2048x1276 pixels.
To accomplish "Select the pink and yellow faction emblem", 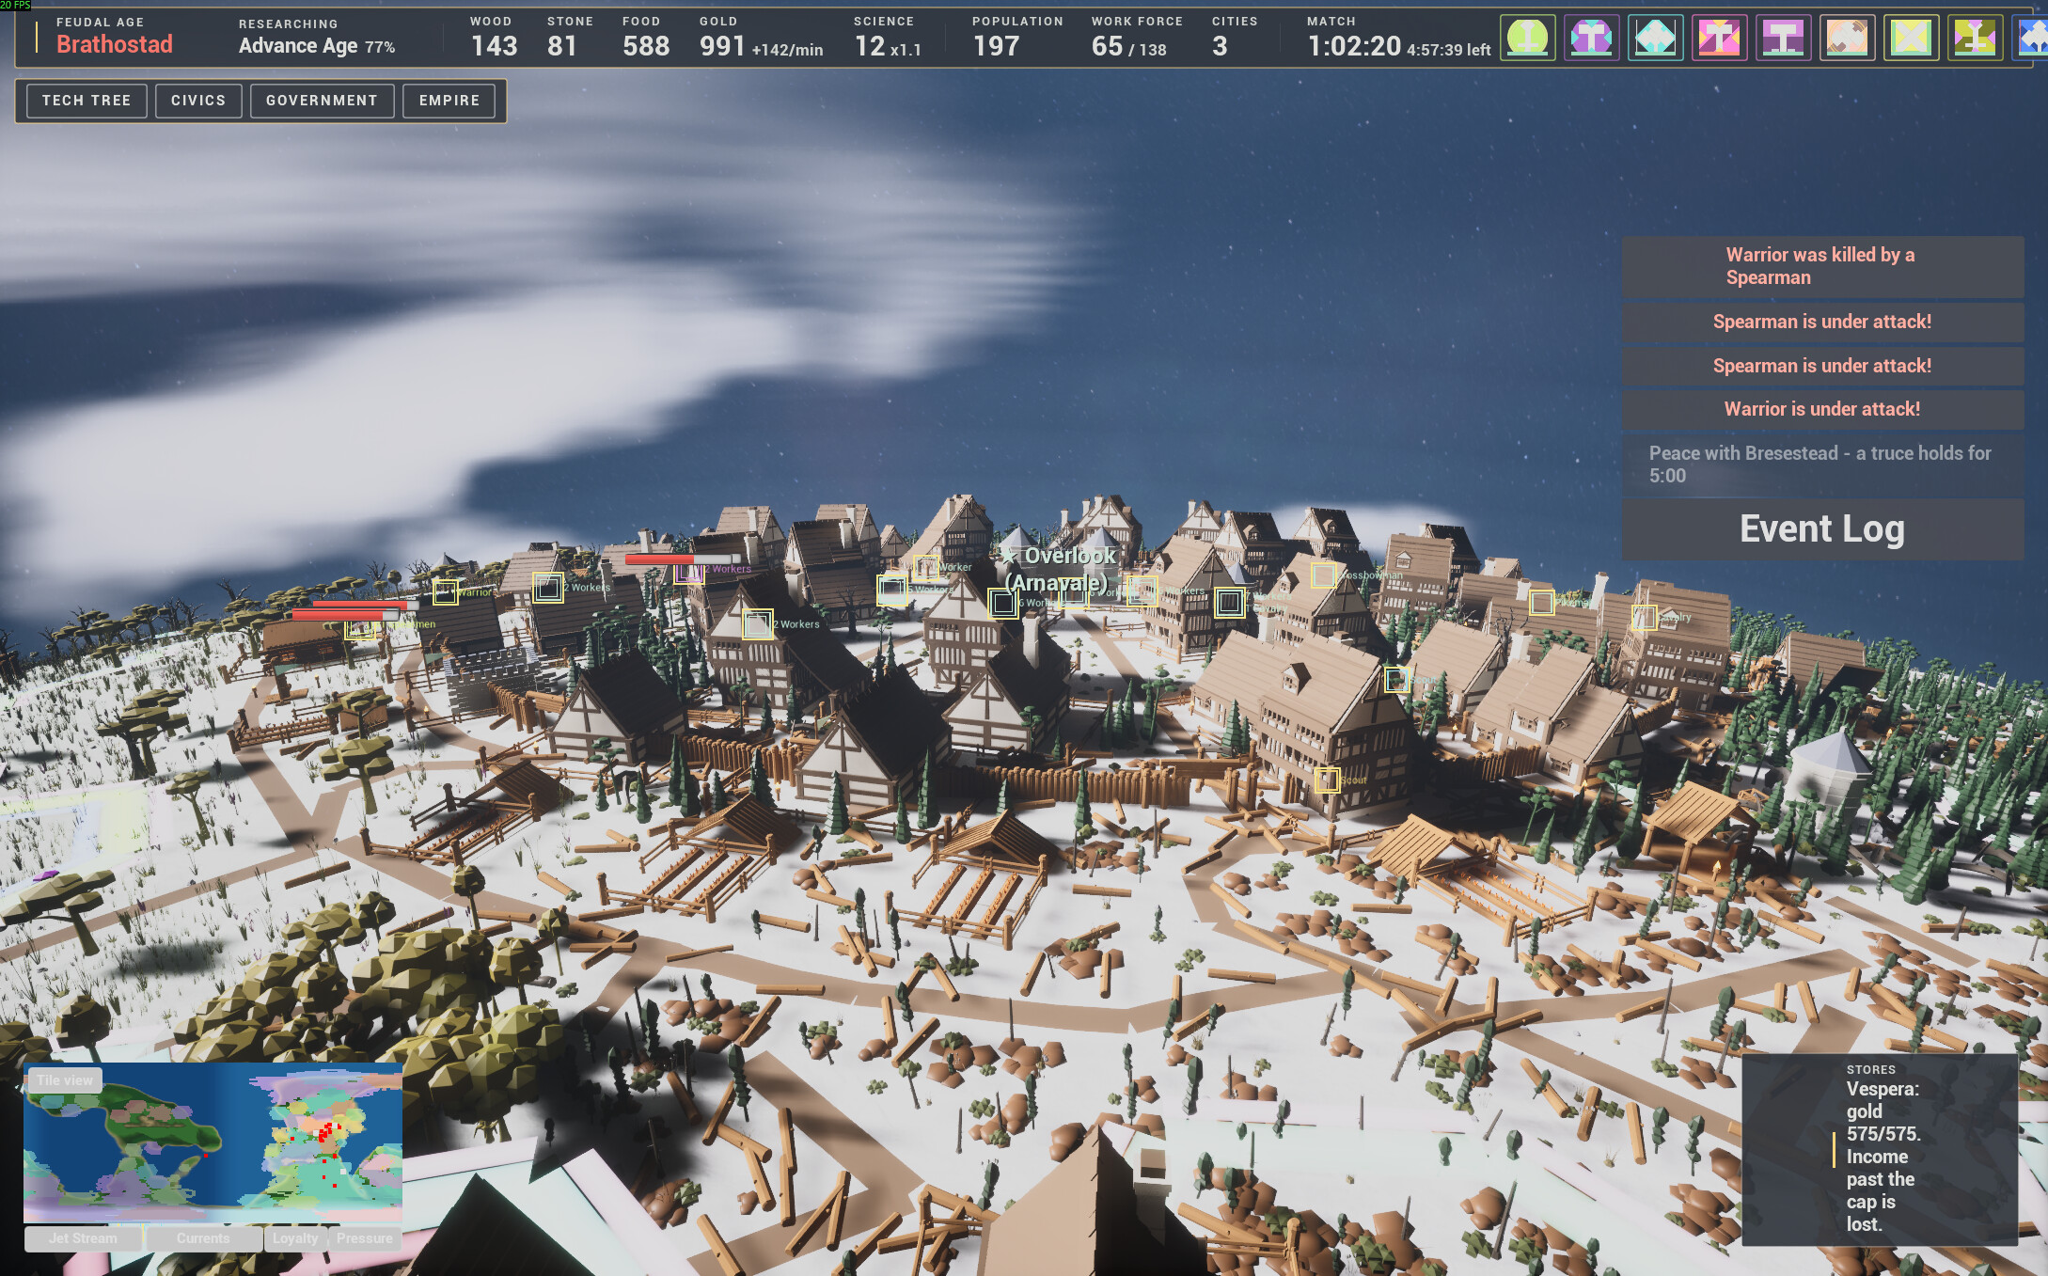I will [x=1719, y=39].
